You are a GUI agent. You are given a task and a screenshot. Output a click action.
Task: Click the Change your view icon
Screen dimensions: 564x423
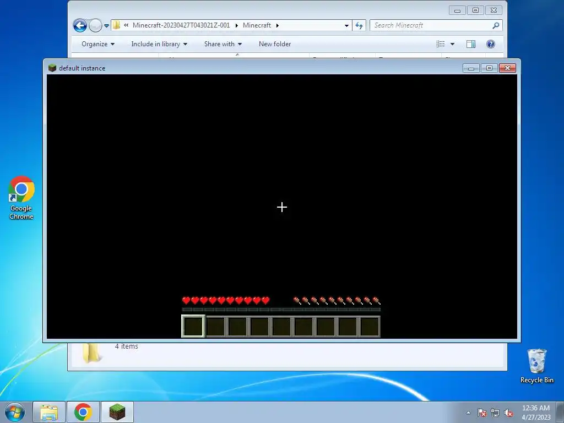click(x=440, y=44)
